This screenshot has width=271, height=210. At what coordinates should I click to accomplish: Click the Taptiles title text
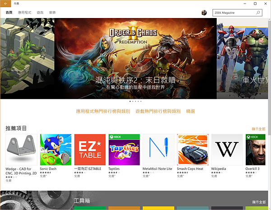[x=114, y=169]
